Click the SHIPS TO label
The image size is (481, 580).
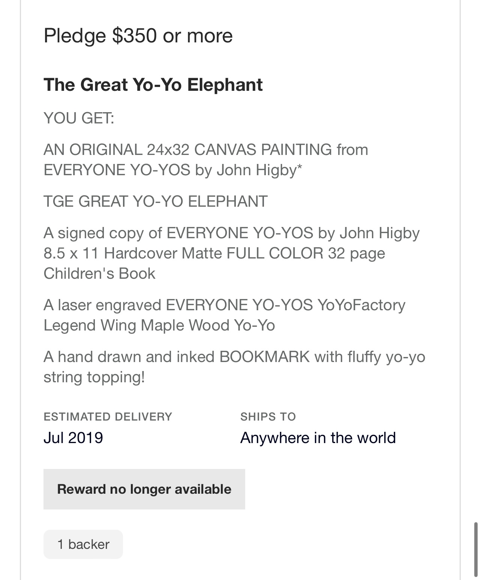pyautogui.click(x=268, y=417)
